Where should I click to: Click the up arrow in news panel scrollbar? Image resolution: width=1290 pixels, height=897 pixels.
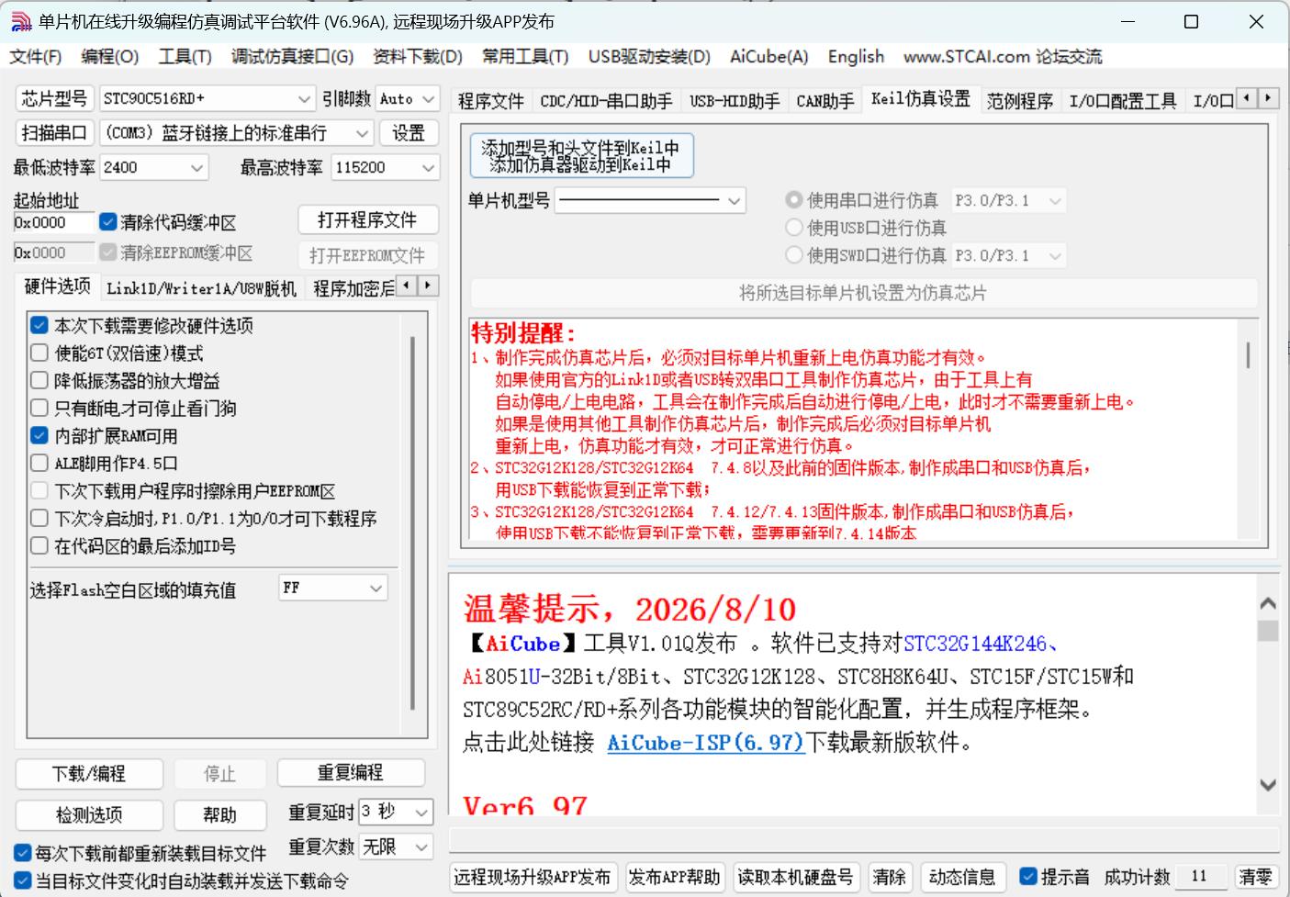coord(1268,603)
